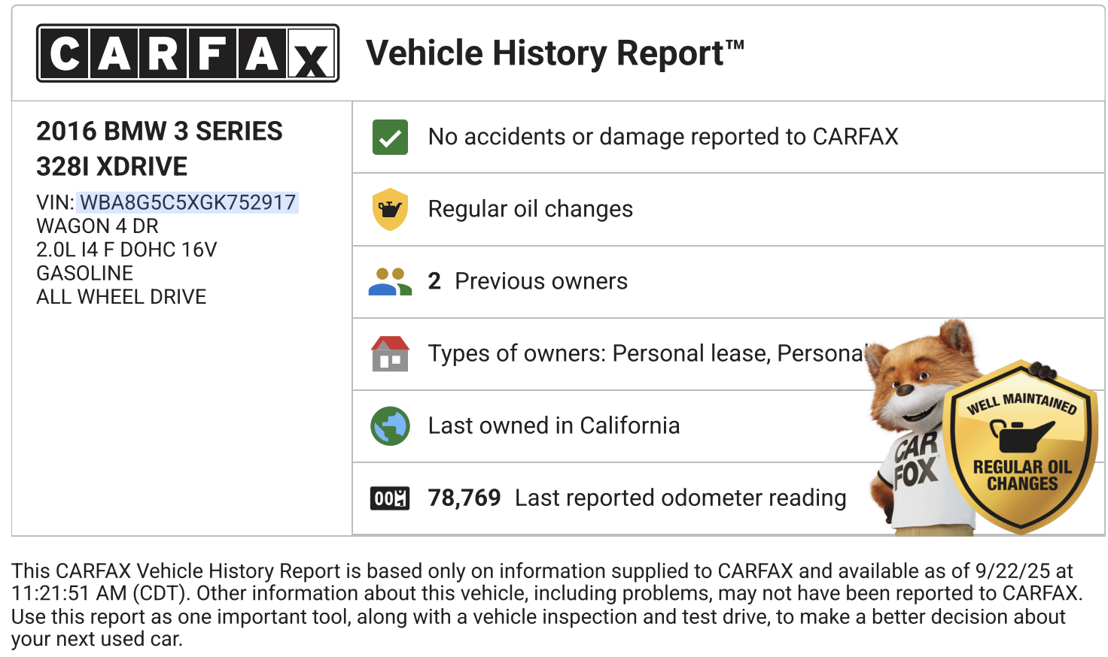1108x657 pixels.
Task: Click the 78,769 odometer reading value
Action: point(464,498)
